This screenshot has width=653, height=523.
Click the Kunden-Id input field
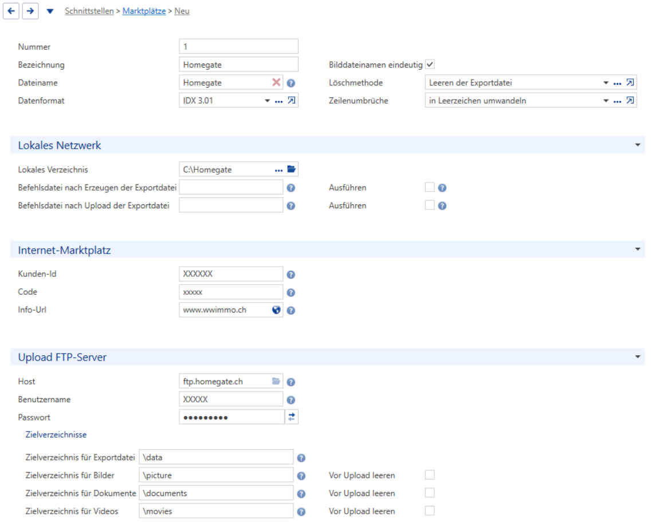pos(231,274)
